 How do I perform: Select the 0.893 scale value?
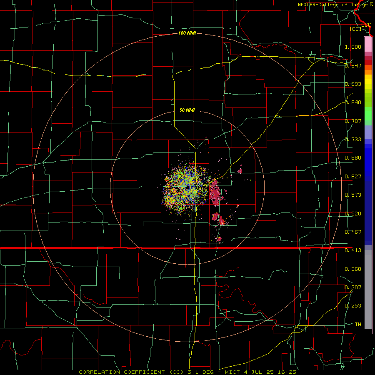353,84
